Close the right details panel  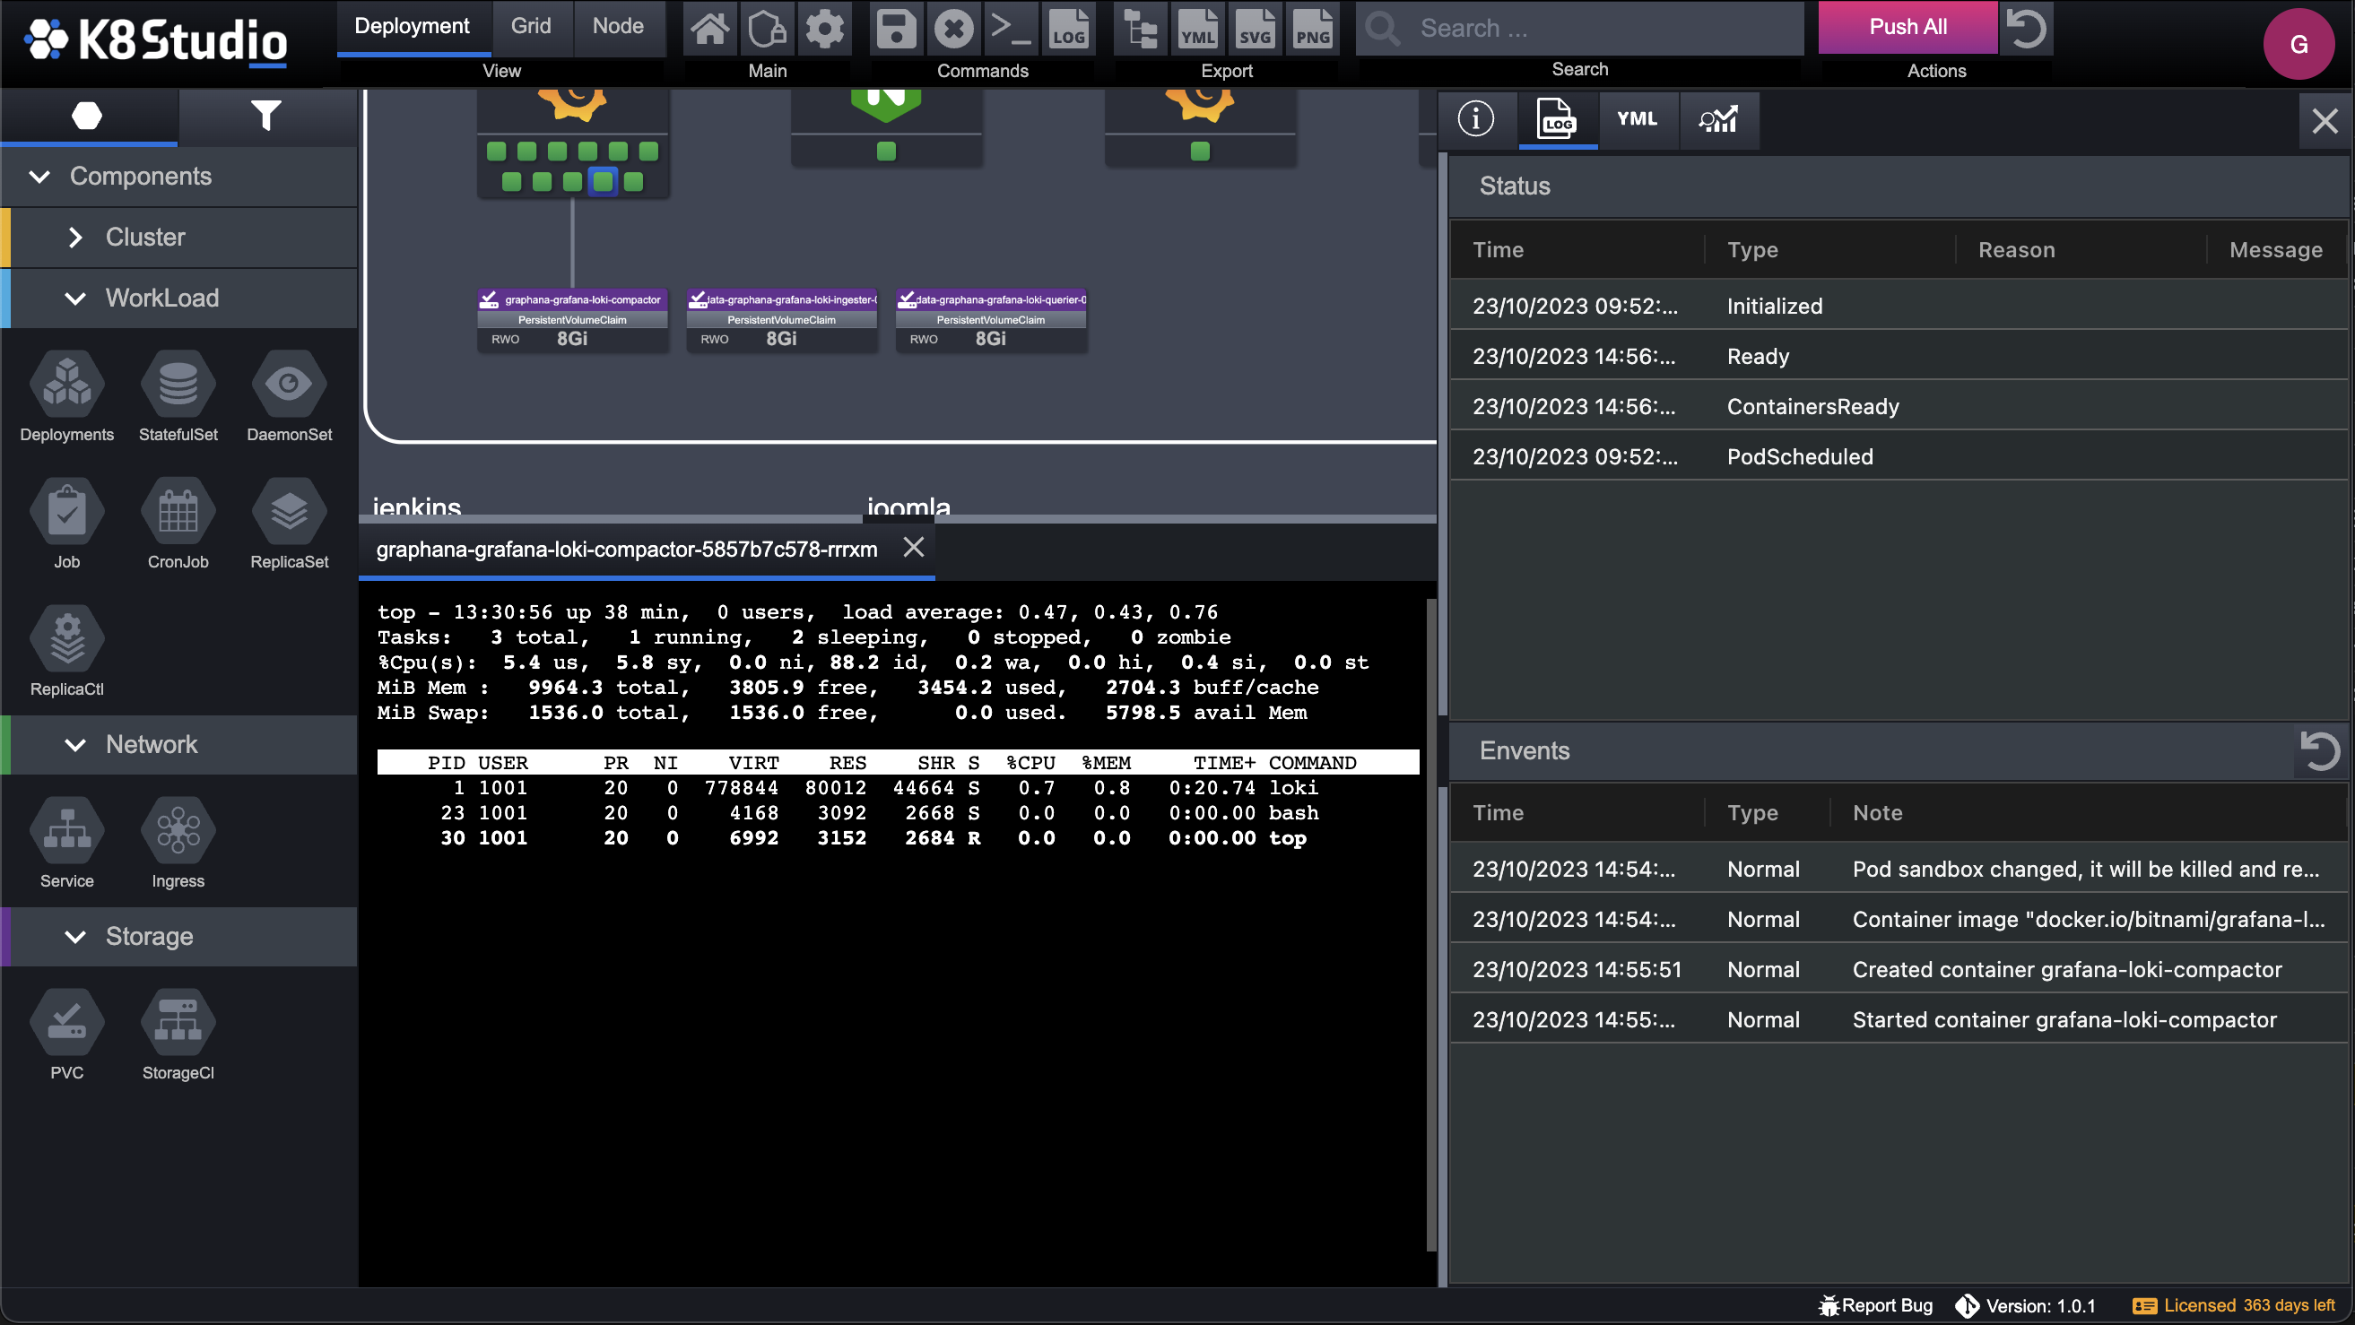tap(2324, 122)
